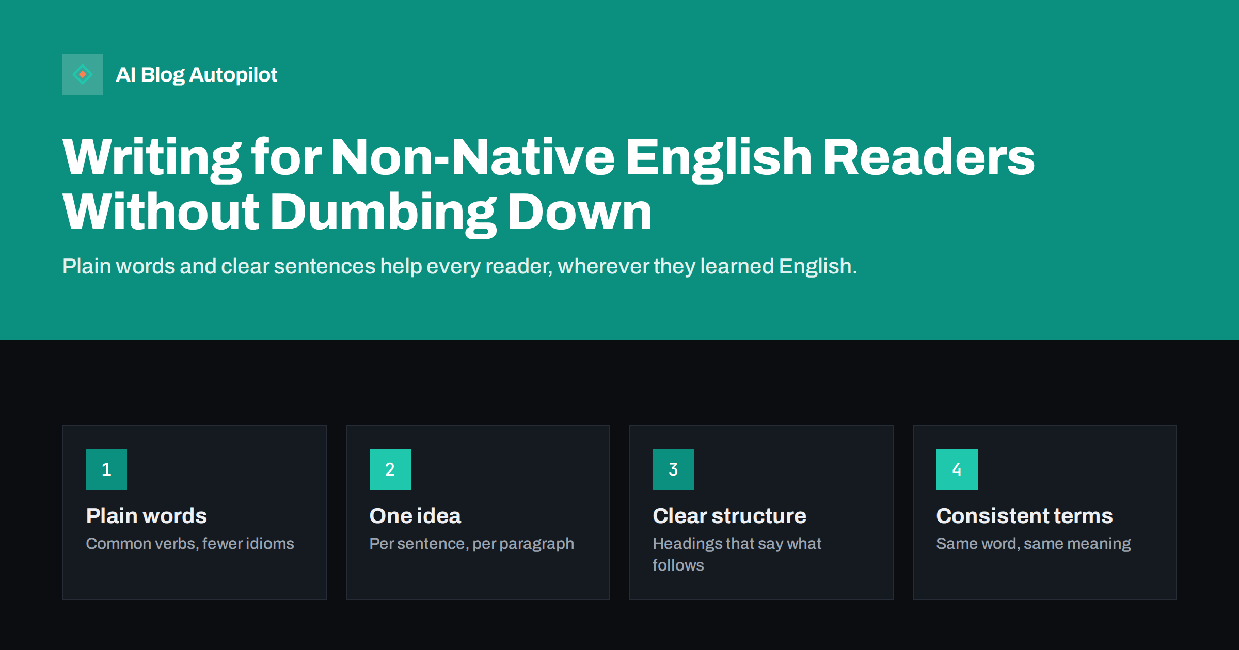Click the text Per sentence, per paragraph

click(x=472, y=544)
